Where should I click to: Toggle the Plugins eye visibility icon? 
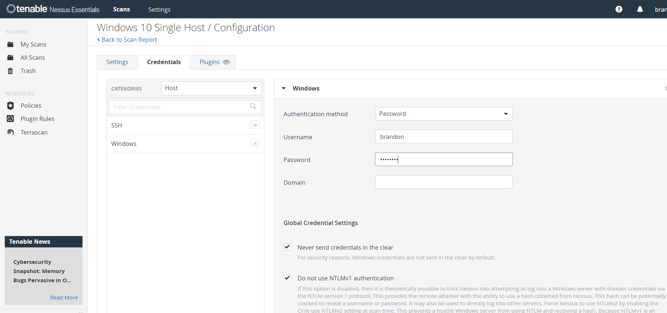coord(227,62)
